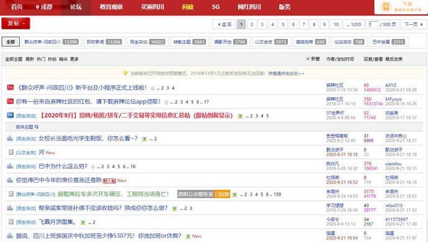
Task: Click thread icon beside 超载商砼车 thread
Action: [11, 194]
